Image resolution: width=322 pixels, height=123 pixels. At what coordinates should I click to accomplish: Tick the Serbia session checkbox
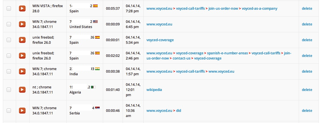click(9, 110)
